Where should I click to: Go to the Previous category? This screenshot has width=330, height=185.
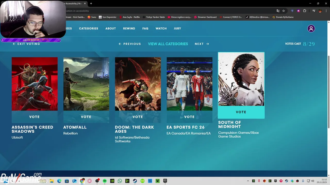point(130,44)
